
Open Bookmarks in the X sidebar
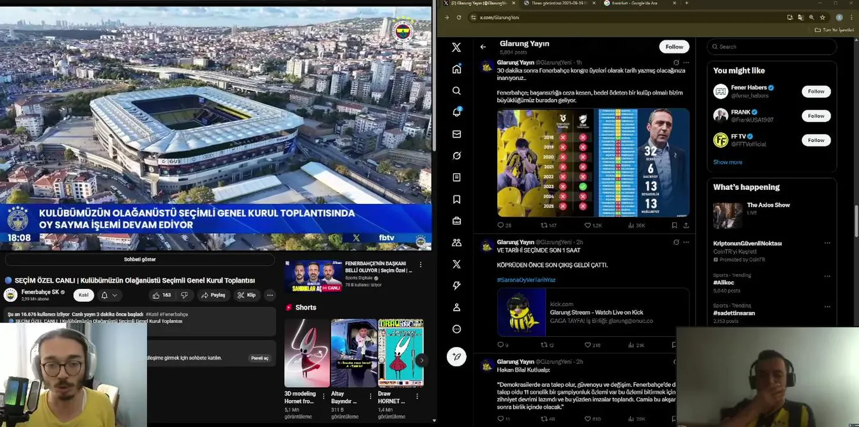coord(456,199)
